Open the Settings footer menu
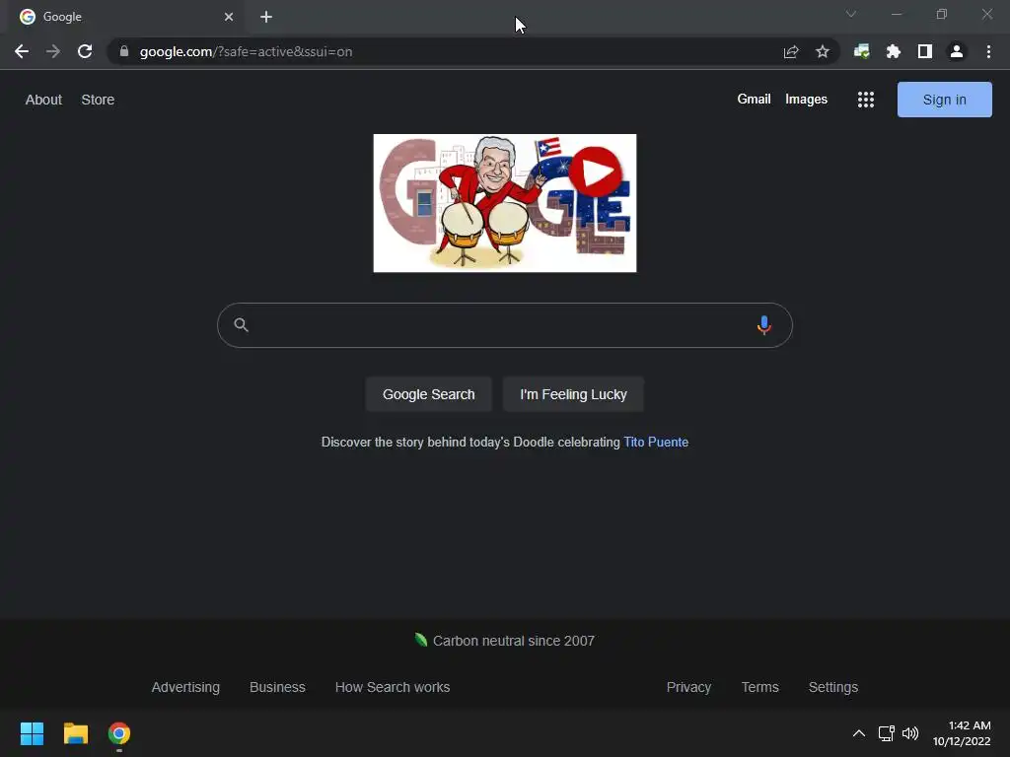The width and height of the screenshot is (1010, 757). tap(832, 687)
